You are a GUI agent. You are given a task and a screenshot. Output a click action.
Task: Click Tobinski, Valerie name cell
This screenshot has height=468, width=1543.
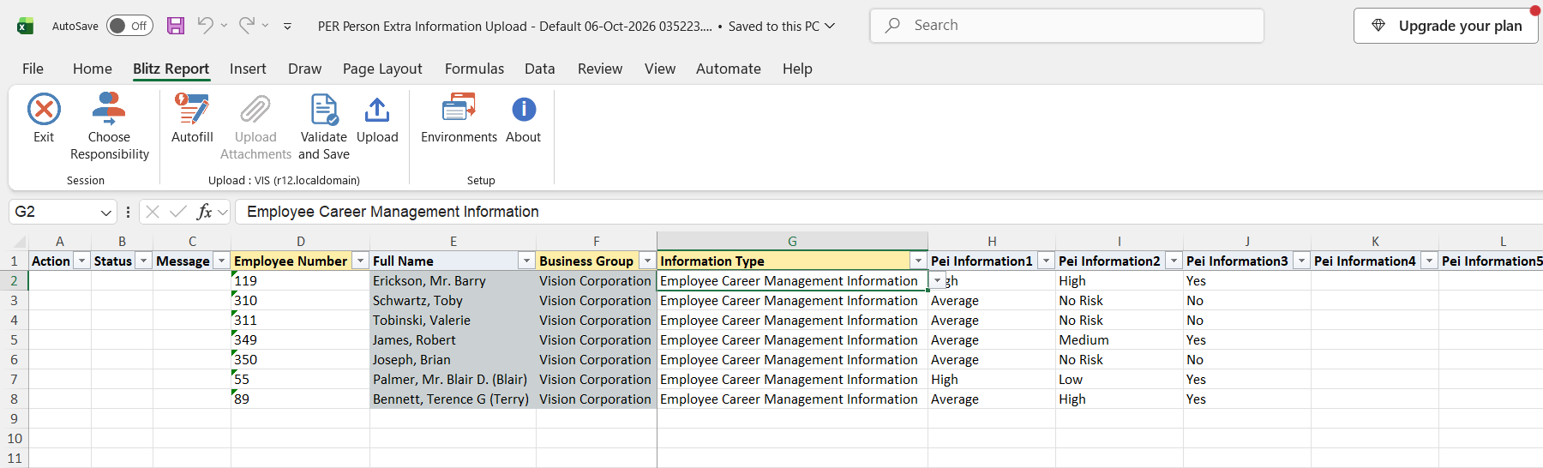tap(453, 320)
